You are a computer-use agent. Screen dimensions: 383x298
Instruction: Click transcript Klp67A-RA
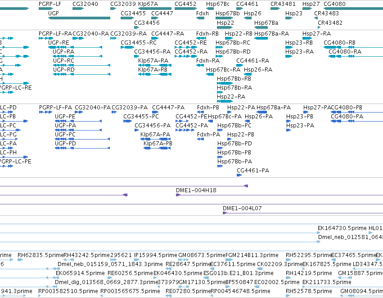[x=153, y=61]
